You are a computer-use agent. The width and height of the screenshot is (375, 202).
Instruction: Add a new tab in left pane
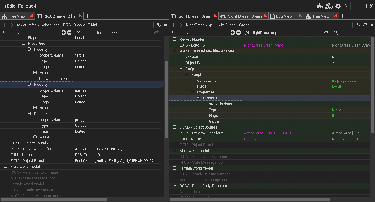(x=87, y=16)
